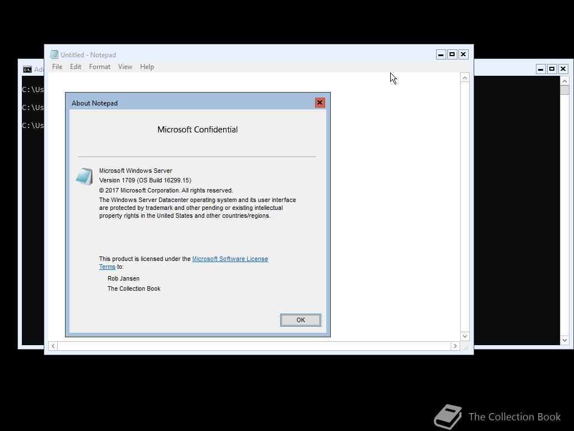Click the notepad icon inside the About dialog
The width and height of the screenshot is (574, 431).
85,176
